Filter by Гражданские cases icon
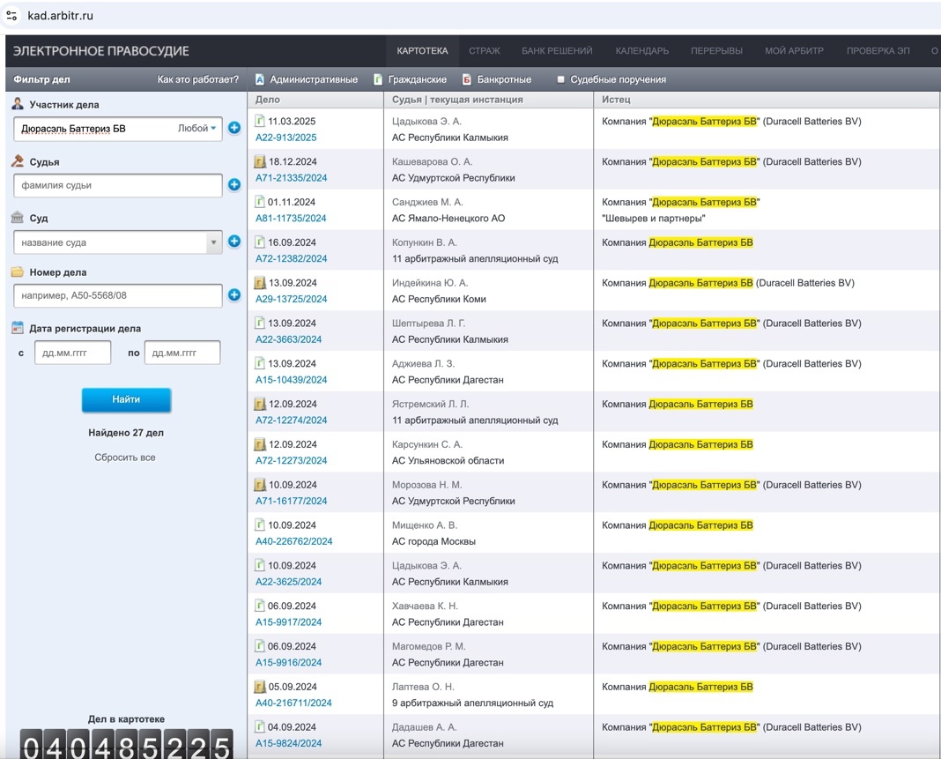Image resolution: width=941 pixels, height=759 pixels. click(x=378, y=79)
